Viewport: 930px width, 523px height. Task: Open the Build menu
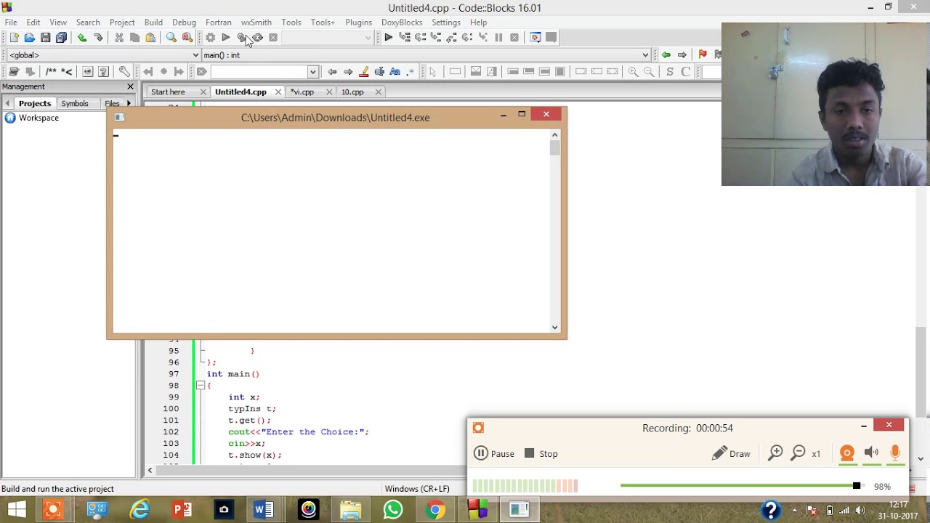(153, 23)
